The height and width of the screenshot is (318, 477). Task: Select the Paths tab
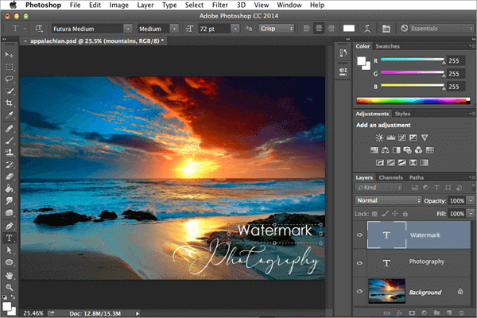point(416,177)
